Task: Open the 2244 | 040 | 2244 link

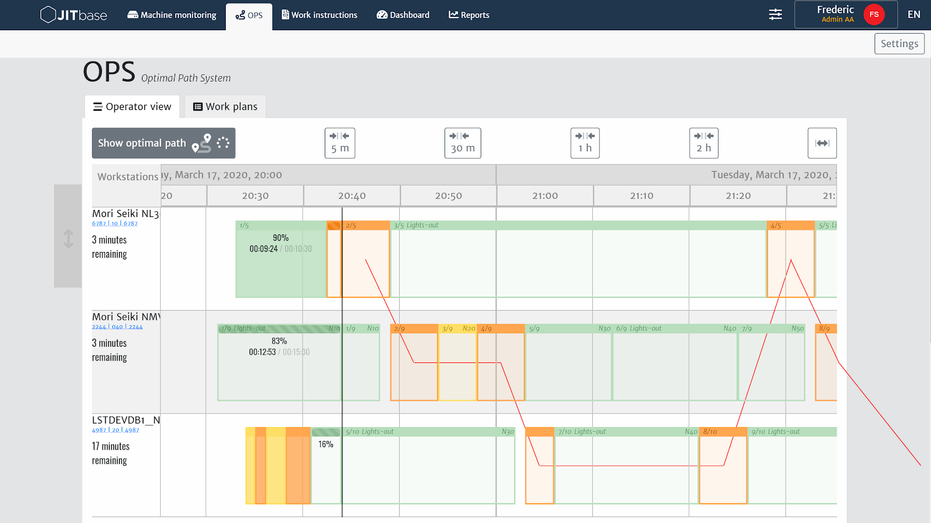Action: tap(117, 327)
